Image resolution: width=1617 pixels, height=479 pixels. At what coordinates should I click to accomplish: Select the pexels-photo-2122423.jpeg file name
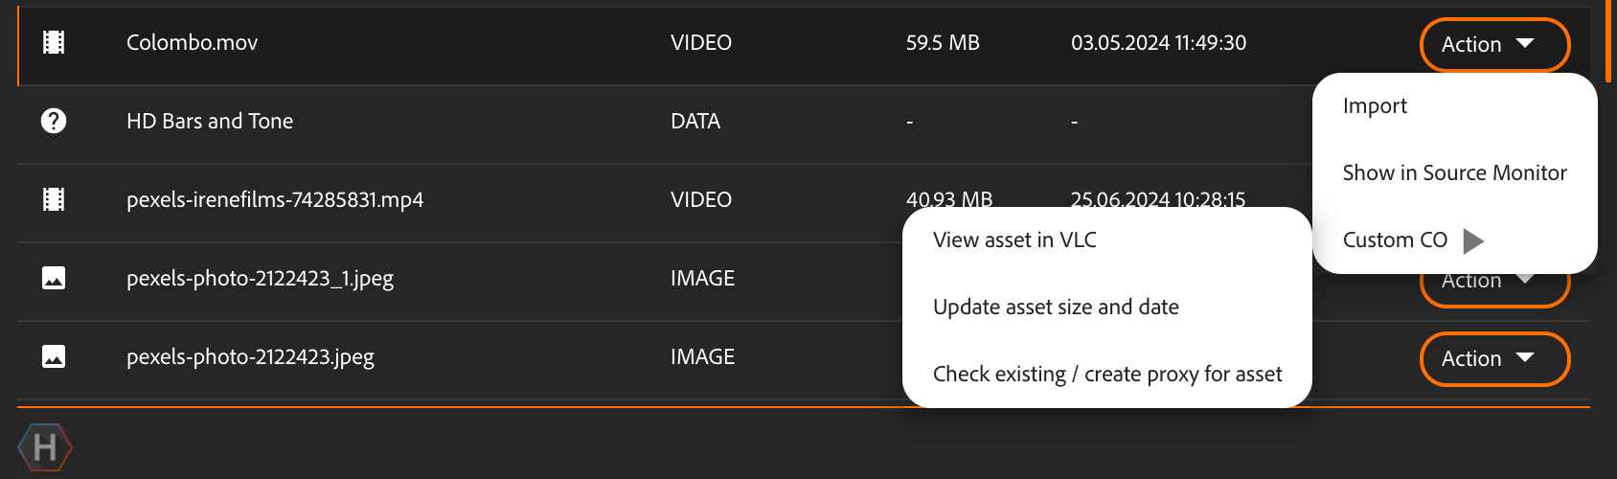[x=250, y=356]
